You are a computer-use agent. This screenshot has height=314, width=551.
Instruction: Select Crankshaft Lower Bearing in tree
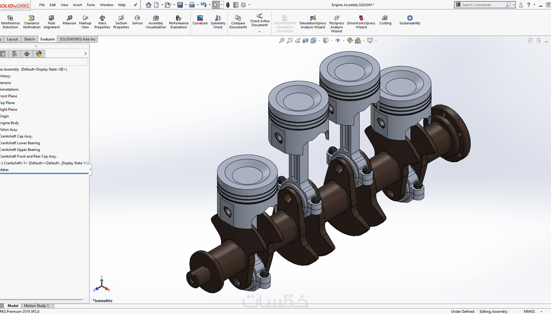pyautogui.click(x=20, y=143)
